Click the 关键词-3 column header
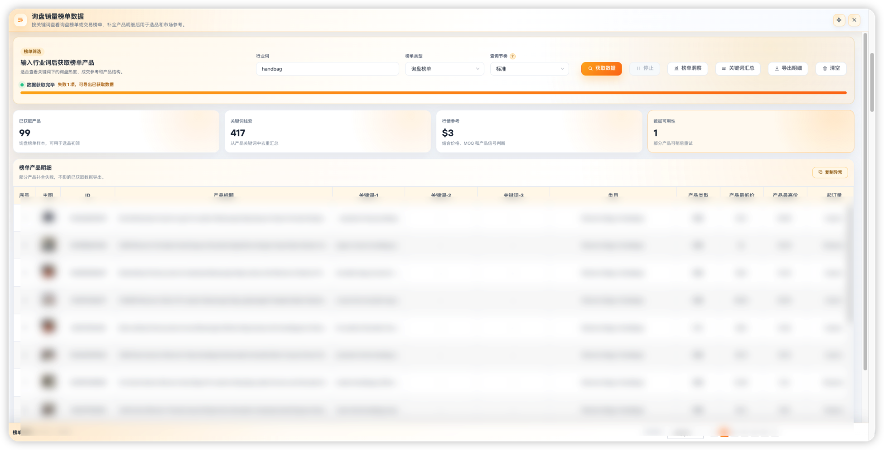The width and height of the screenshot is (884, 450). coord(513,195)
